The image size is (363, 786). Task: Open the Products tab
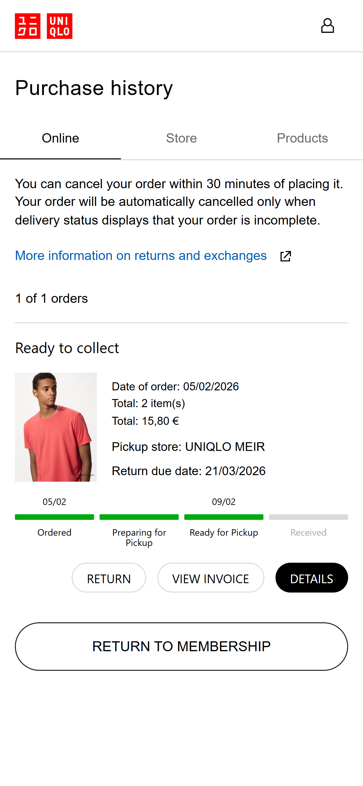pyautogui.click(x=302, y=138)
